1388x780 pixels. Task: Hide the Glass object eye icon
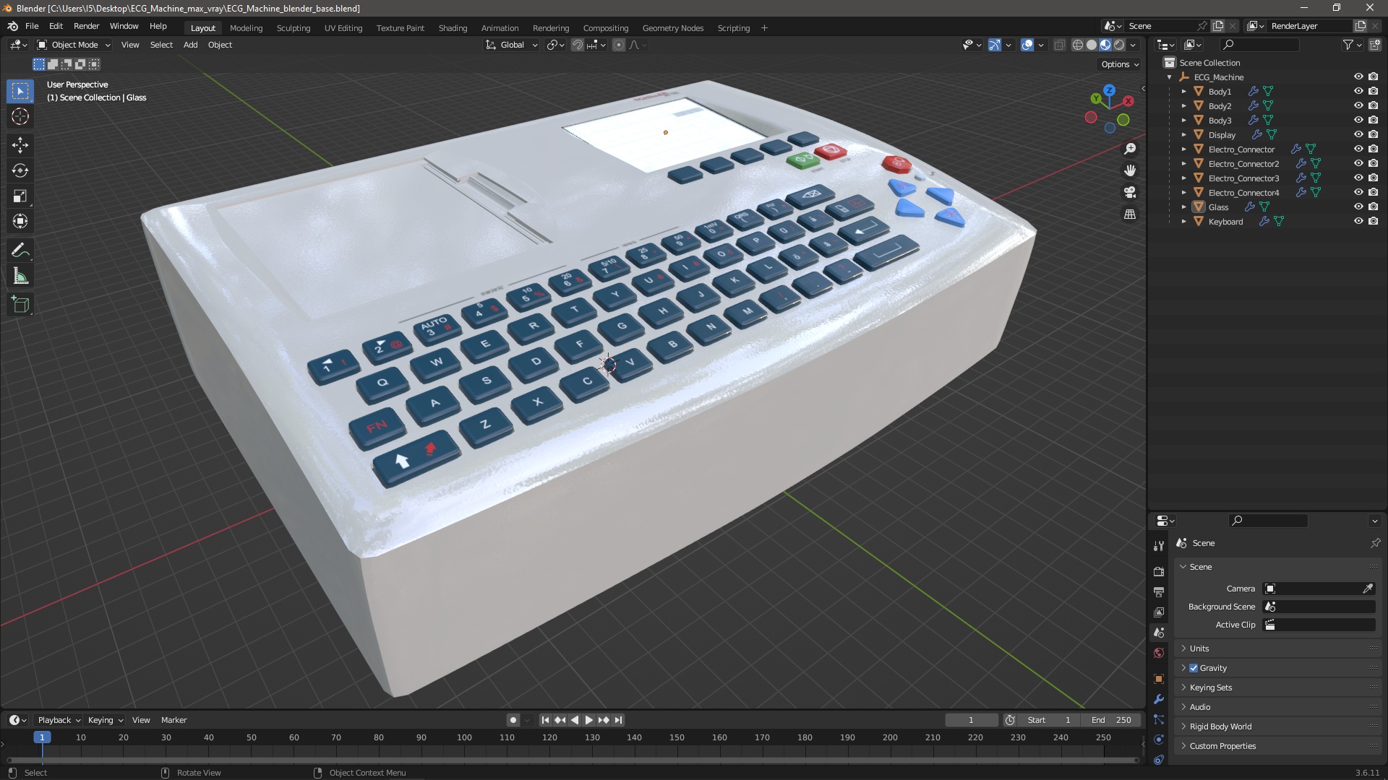1358,207
